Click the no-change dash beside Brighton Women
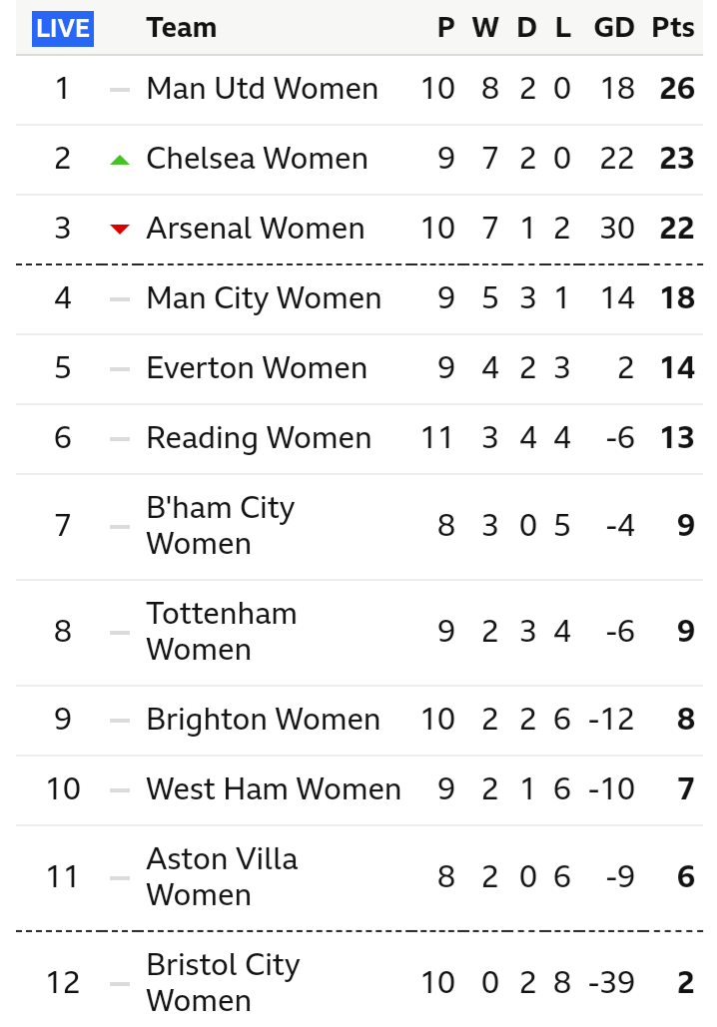 [x=120, y=721]
